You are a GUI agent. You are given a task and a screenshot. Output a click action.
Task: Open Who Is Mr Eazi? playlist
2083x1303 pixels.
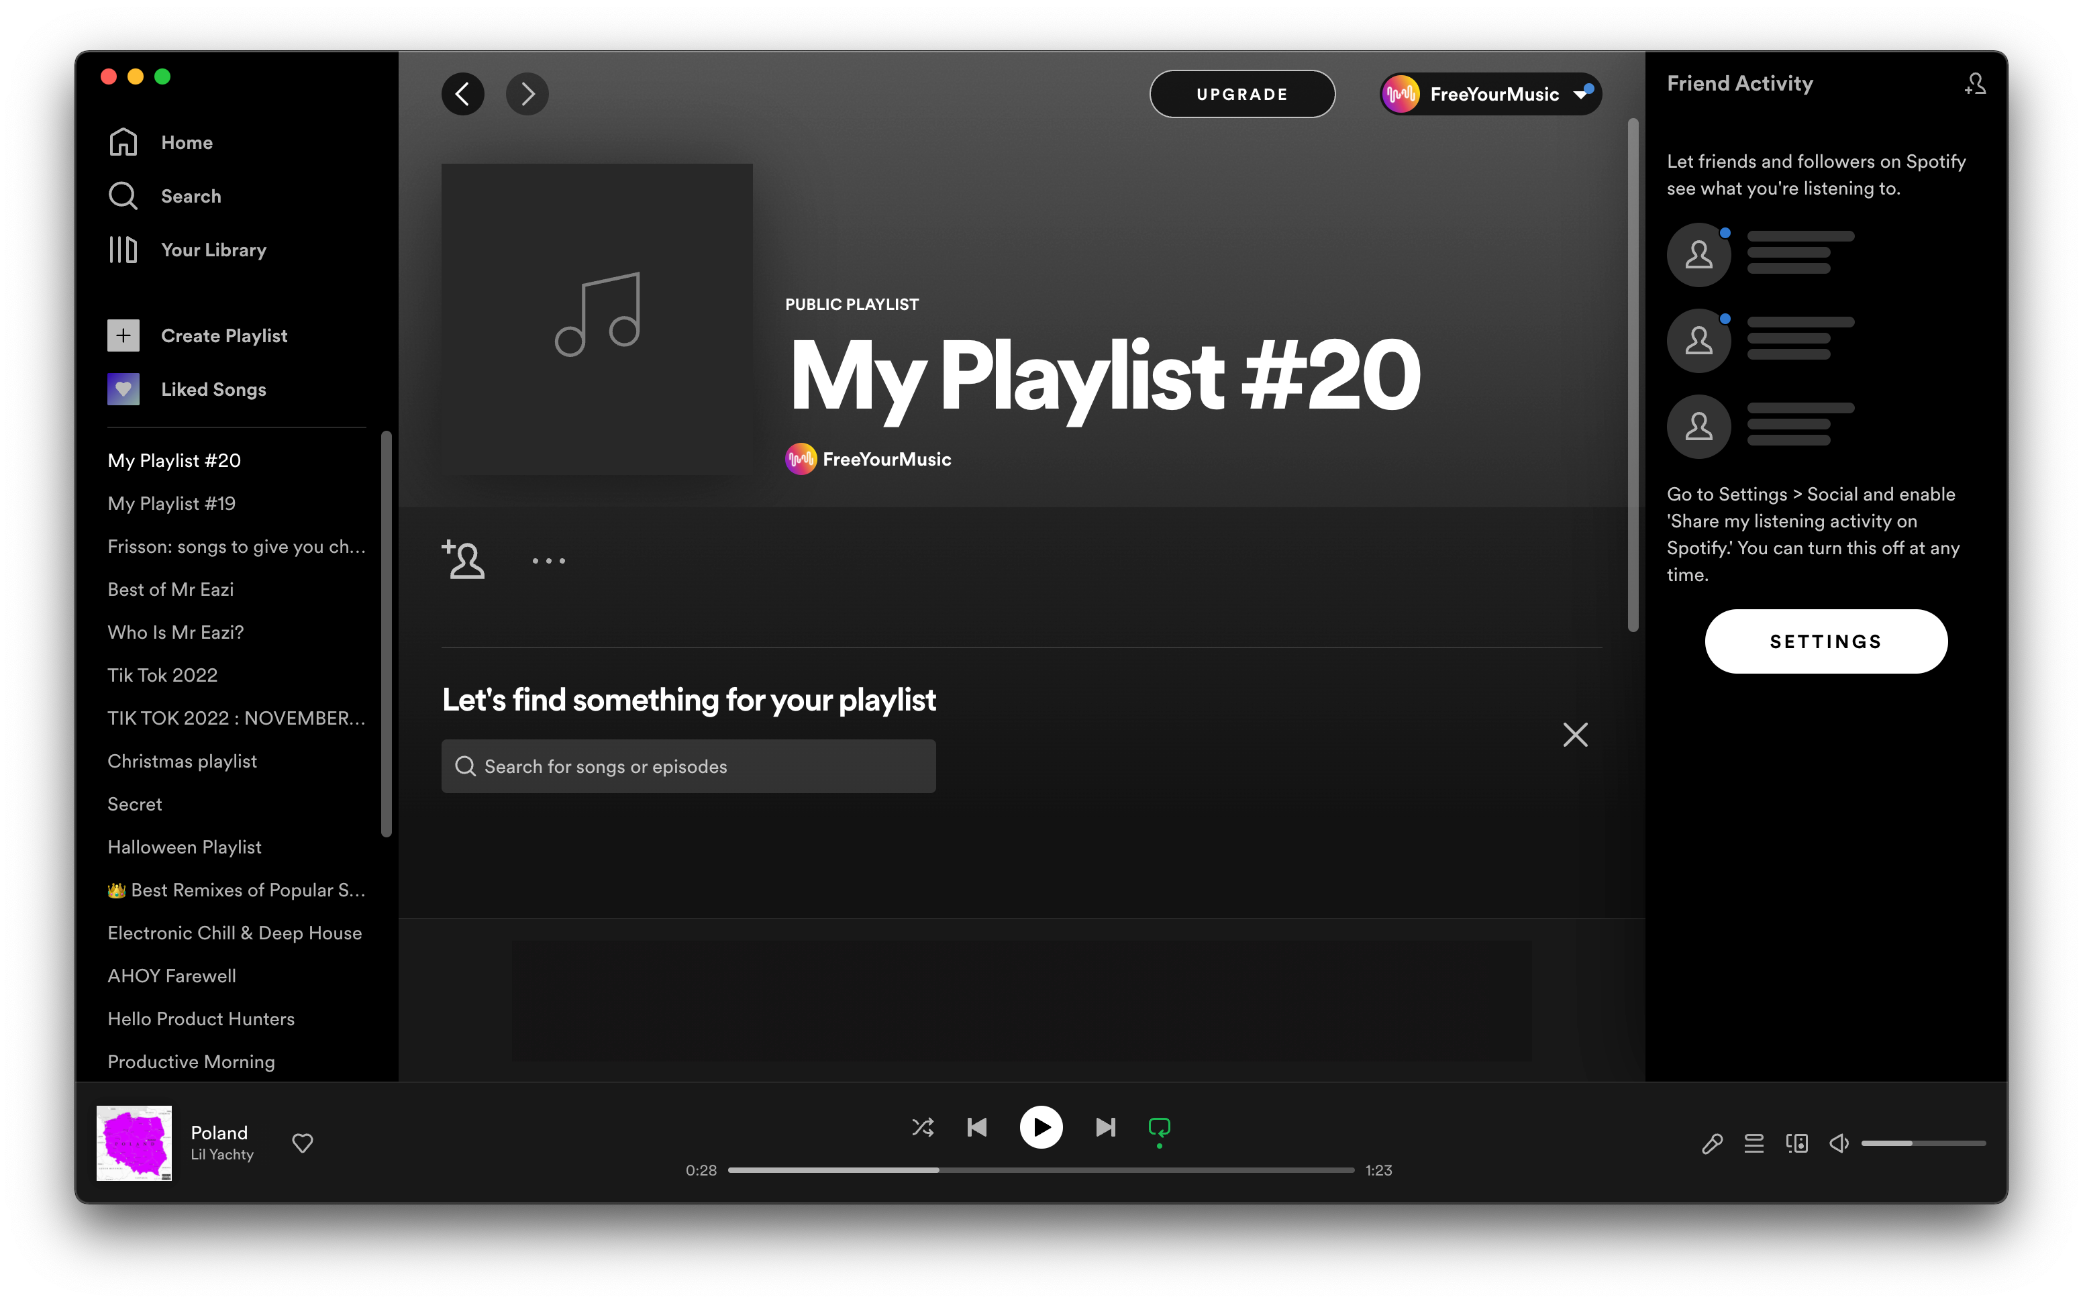[176, 633]
